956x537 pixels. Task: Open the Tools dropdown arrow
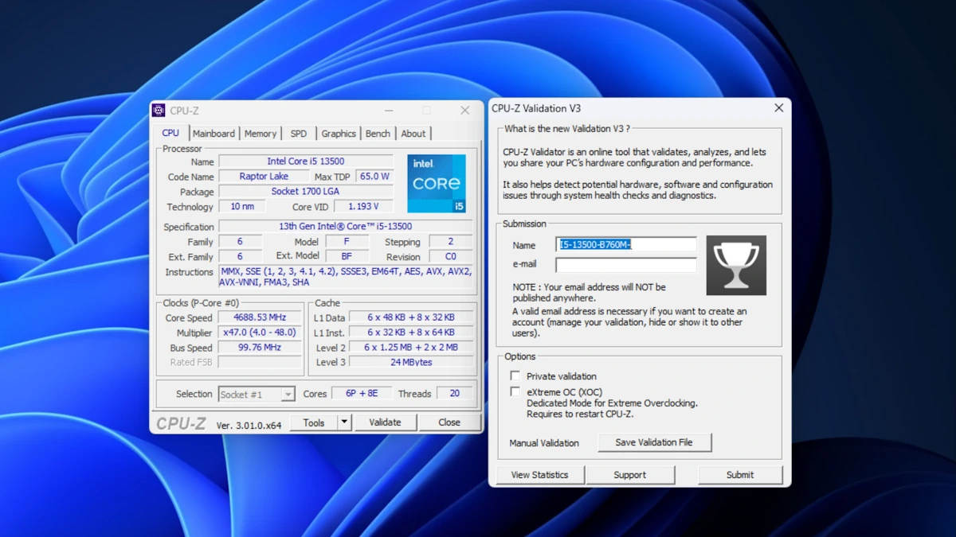[344, 422]
